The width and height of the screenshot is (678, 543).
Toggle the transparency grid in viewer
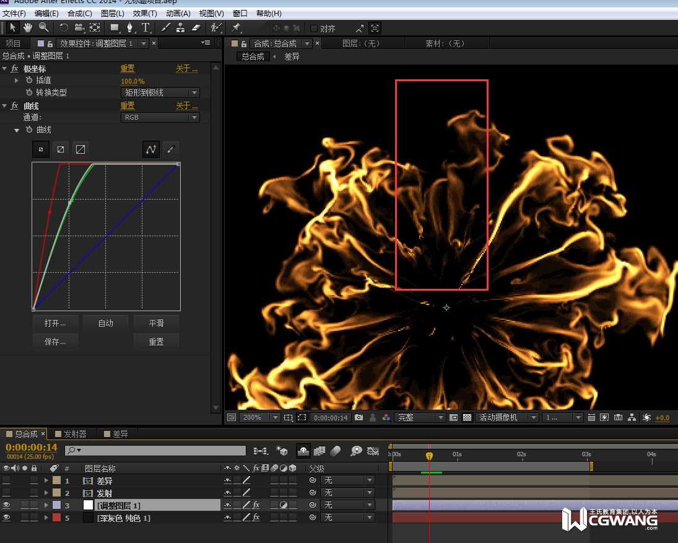pyautogui.click(x=467, y=418)
